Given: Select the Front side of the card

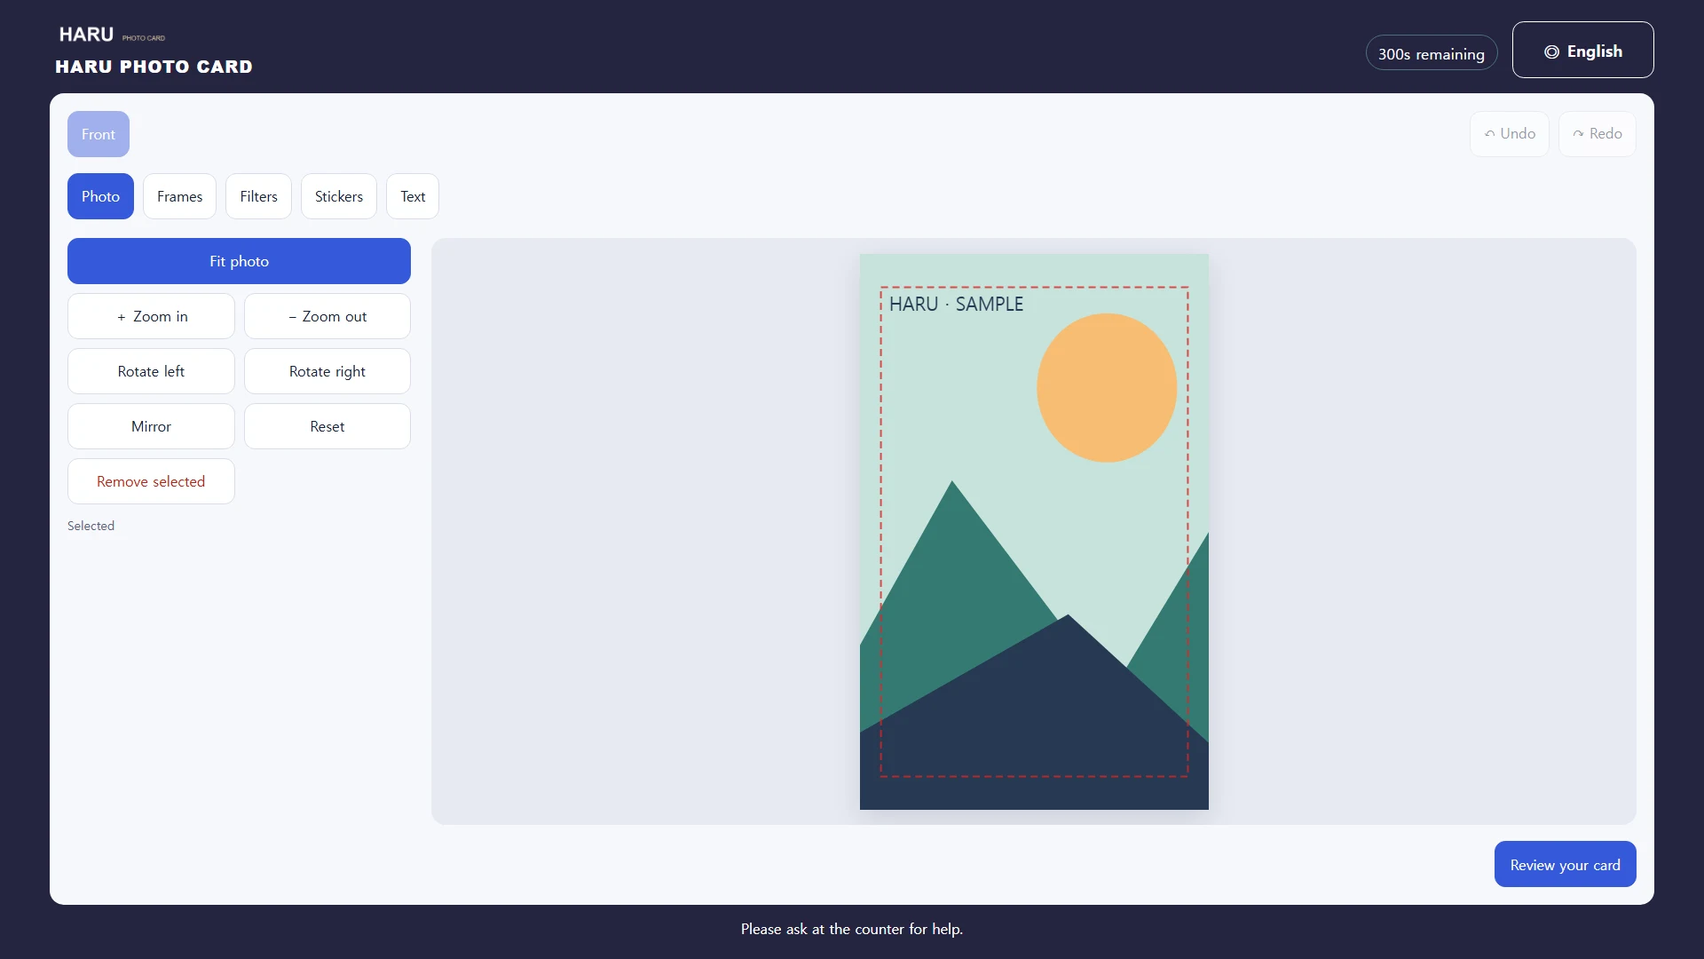Looking at the screenshot, I should (x=99, y=134).
